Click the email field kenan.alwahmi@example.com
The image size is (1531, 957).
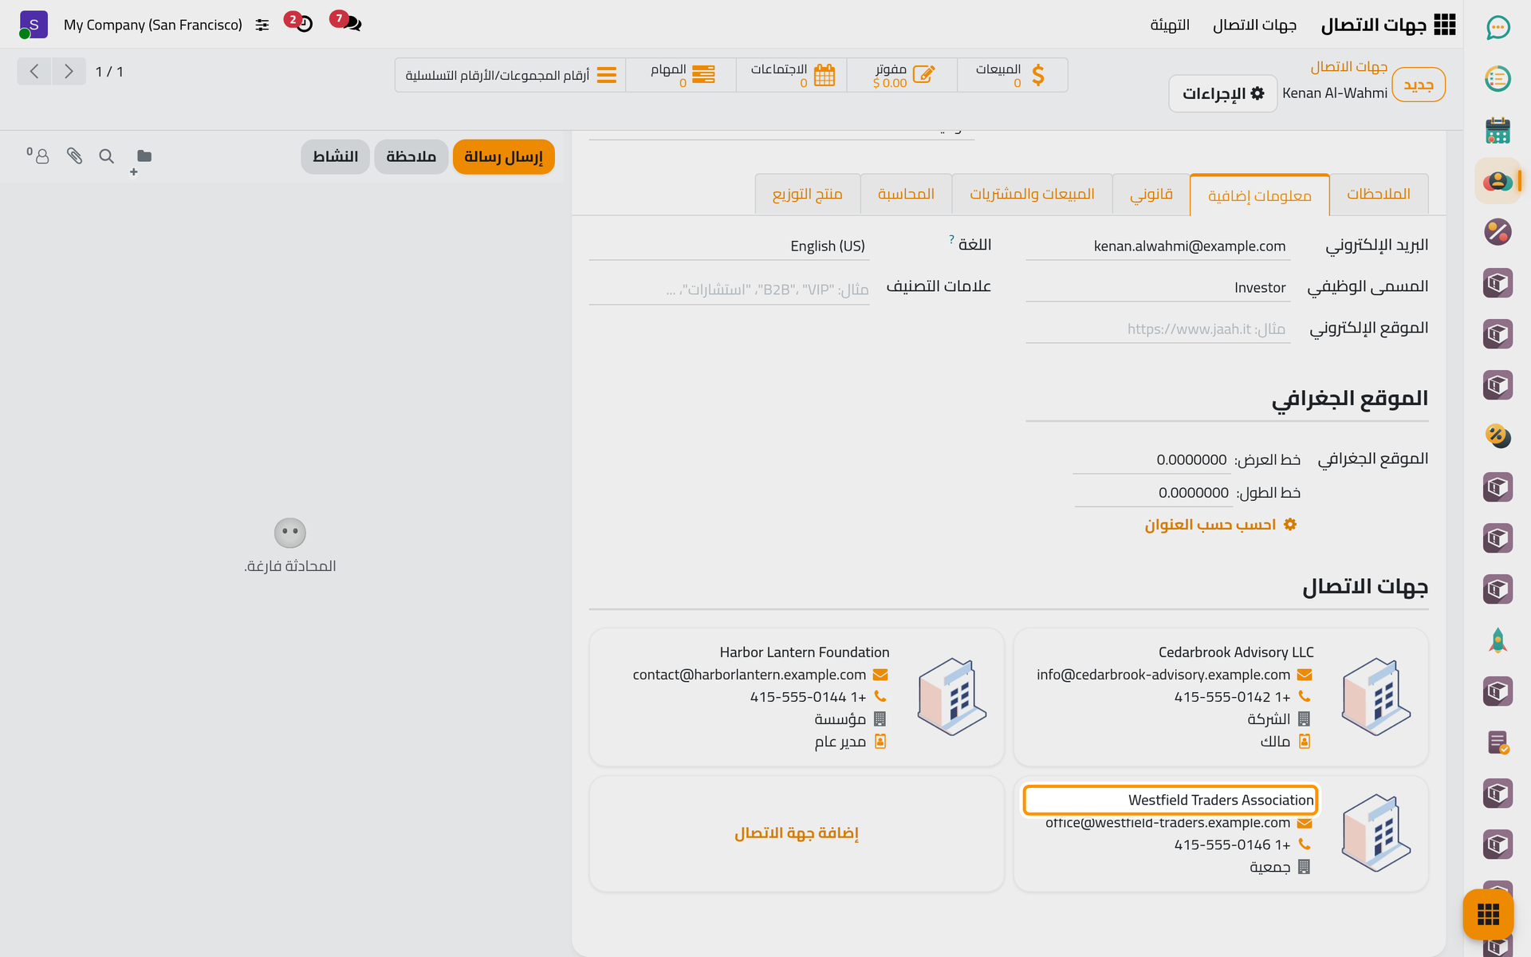(x=1158, y=246)
